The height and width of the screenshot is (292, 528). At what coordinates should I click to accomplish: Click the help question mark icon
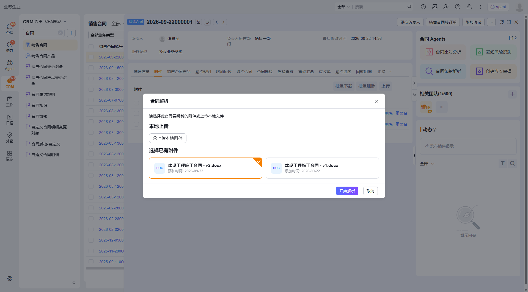[x=458, y=7]
